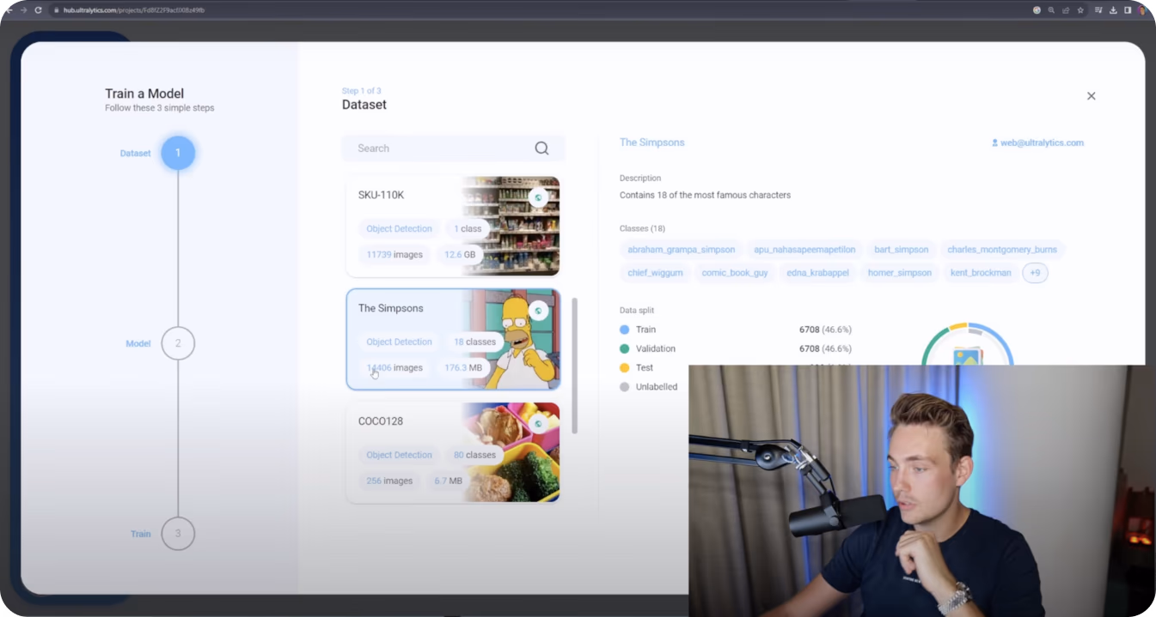
Task: Click the Object Detection tag on SKU-110K
Action: tap(399, 229)
